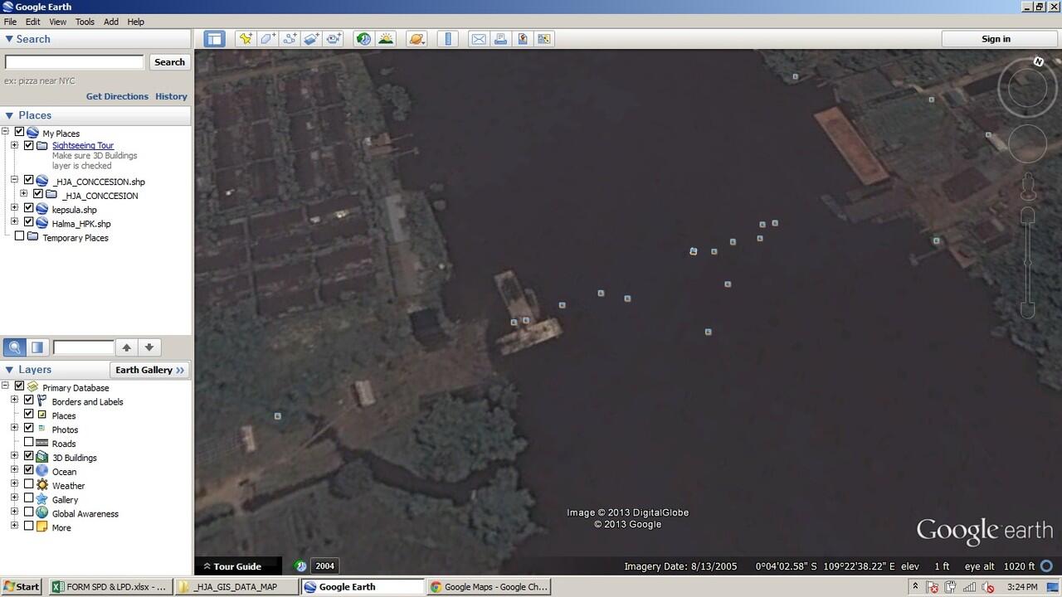The image size is (1062, 597).
Task: Move selected place up with arrow
Action: (x=127, y=347)
